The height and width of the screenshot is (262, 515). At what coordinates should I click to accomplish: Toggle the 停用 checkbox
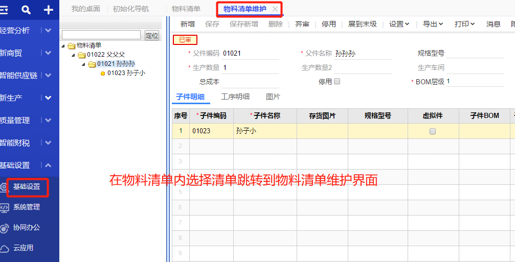coord(337,81)
